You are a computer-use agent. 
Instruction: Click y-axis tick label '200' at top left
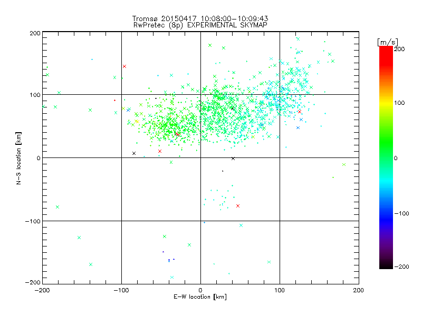[35, 33]
